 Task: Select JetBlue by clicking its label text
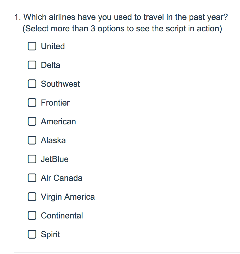point(54,159)
